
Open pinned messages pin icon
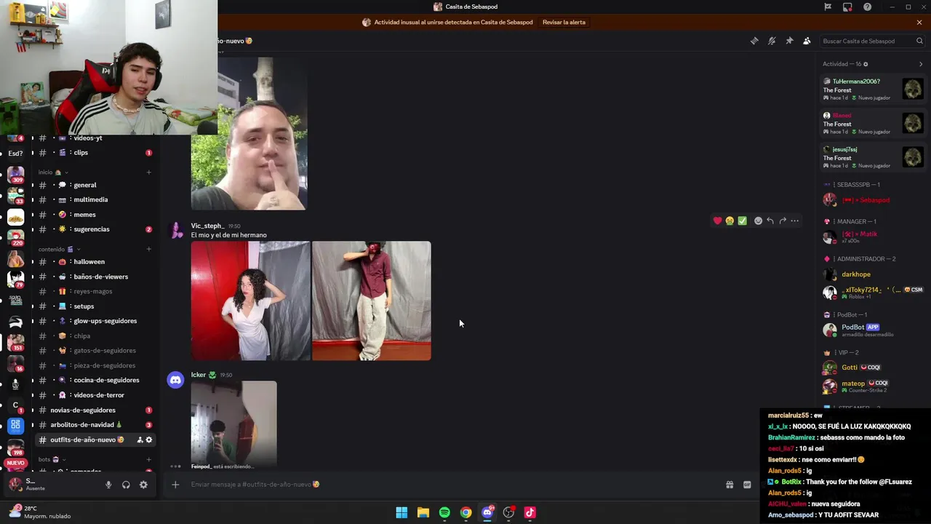coord(789,41)
